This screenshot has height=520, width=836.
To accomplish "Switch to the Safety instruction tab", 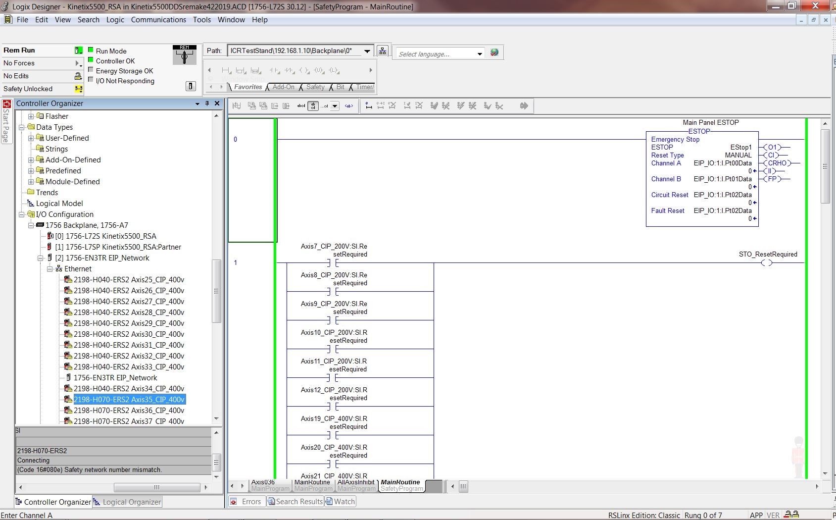I will [x=315, y=87].
